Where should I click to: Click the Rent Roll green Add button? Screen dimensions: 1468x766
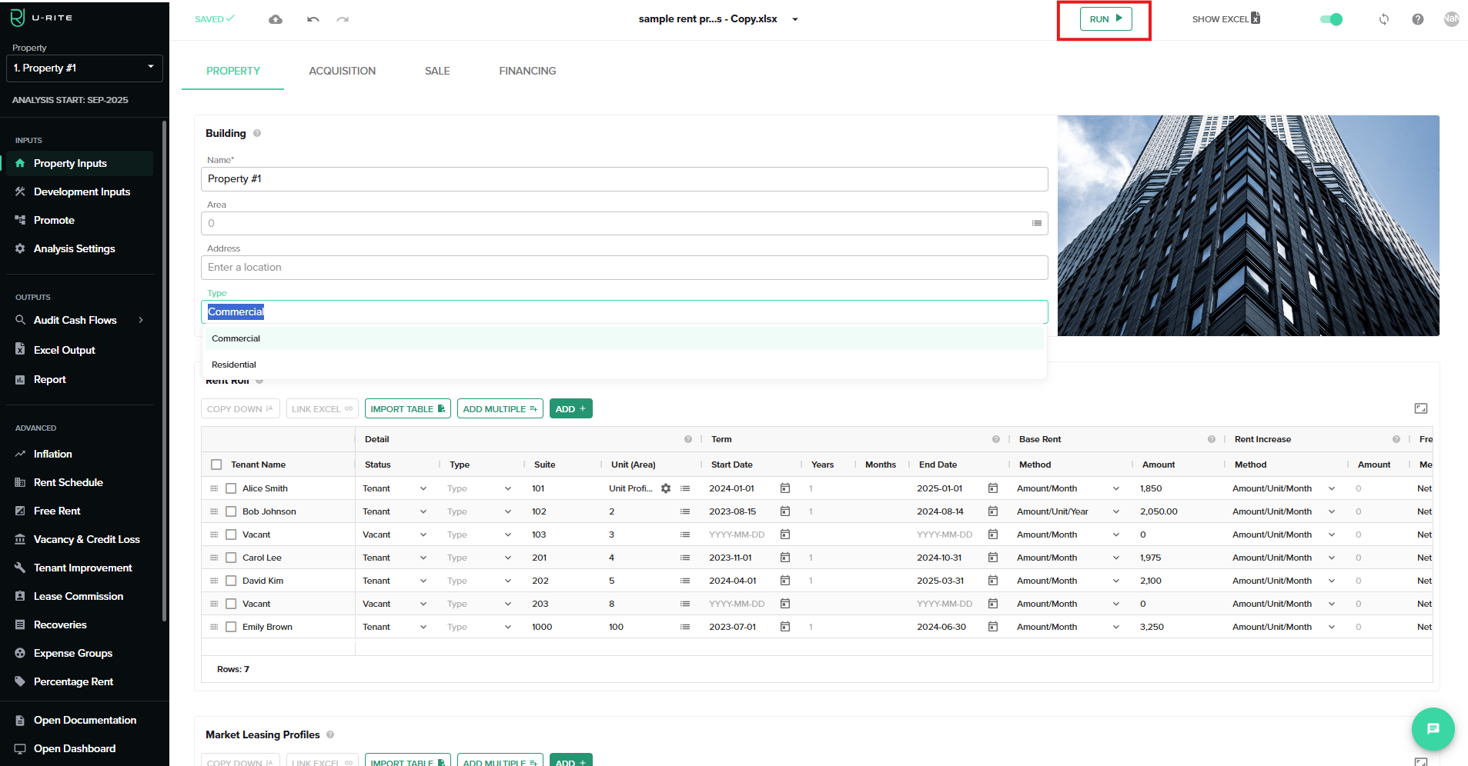(571, 408)
